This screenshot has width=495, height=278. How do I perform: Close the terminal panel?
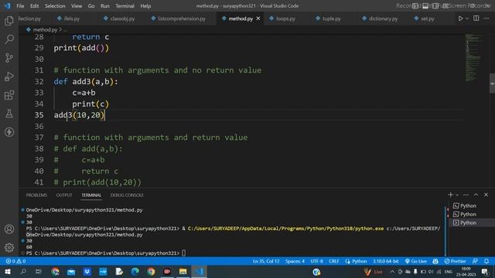(x=486, y=195)
